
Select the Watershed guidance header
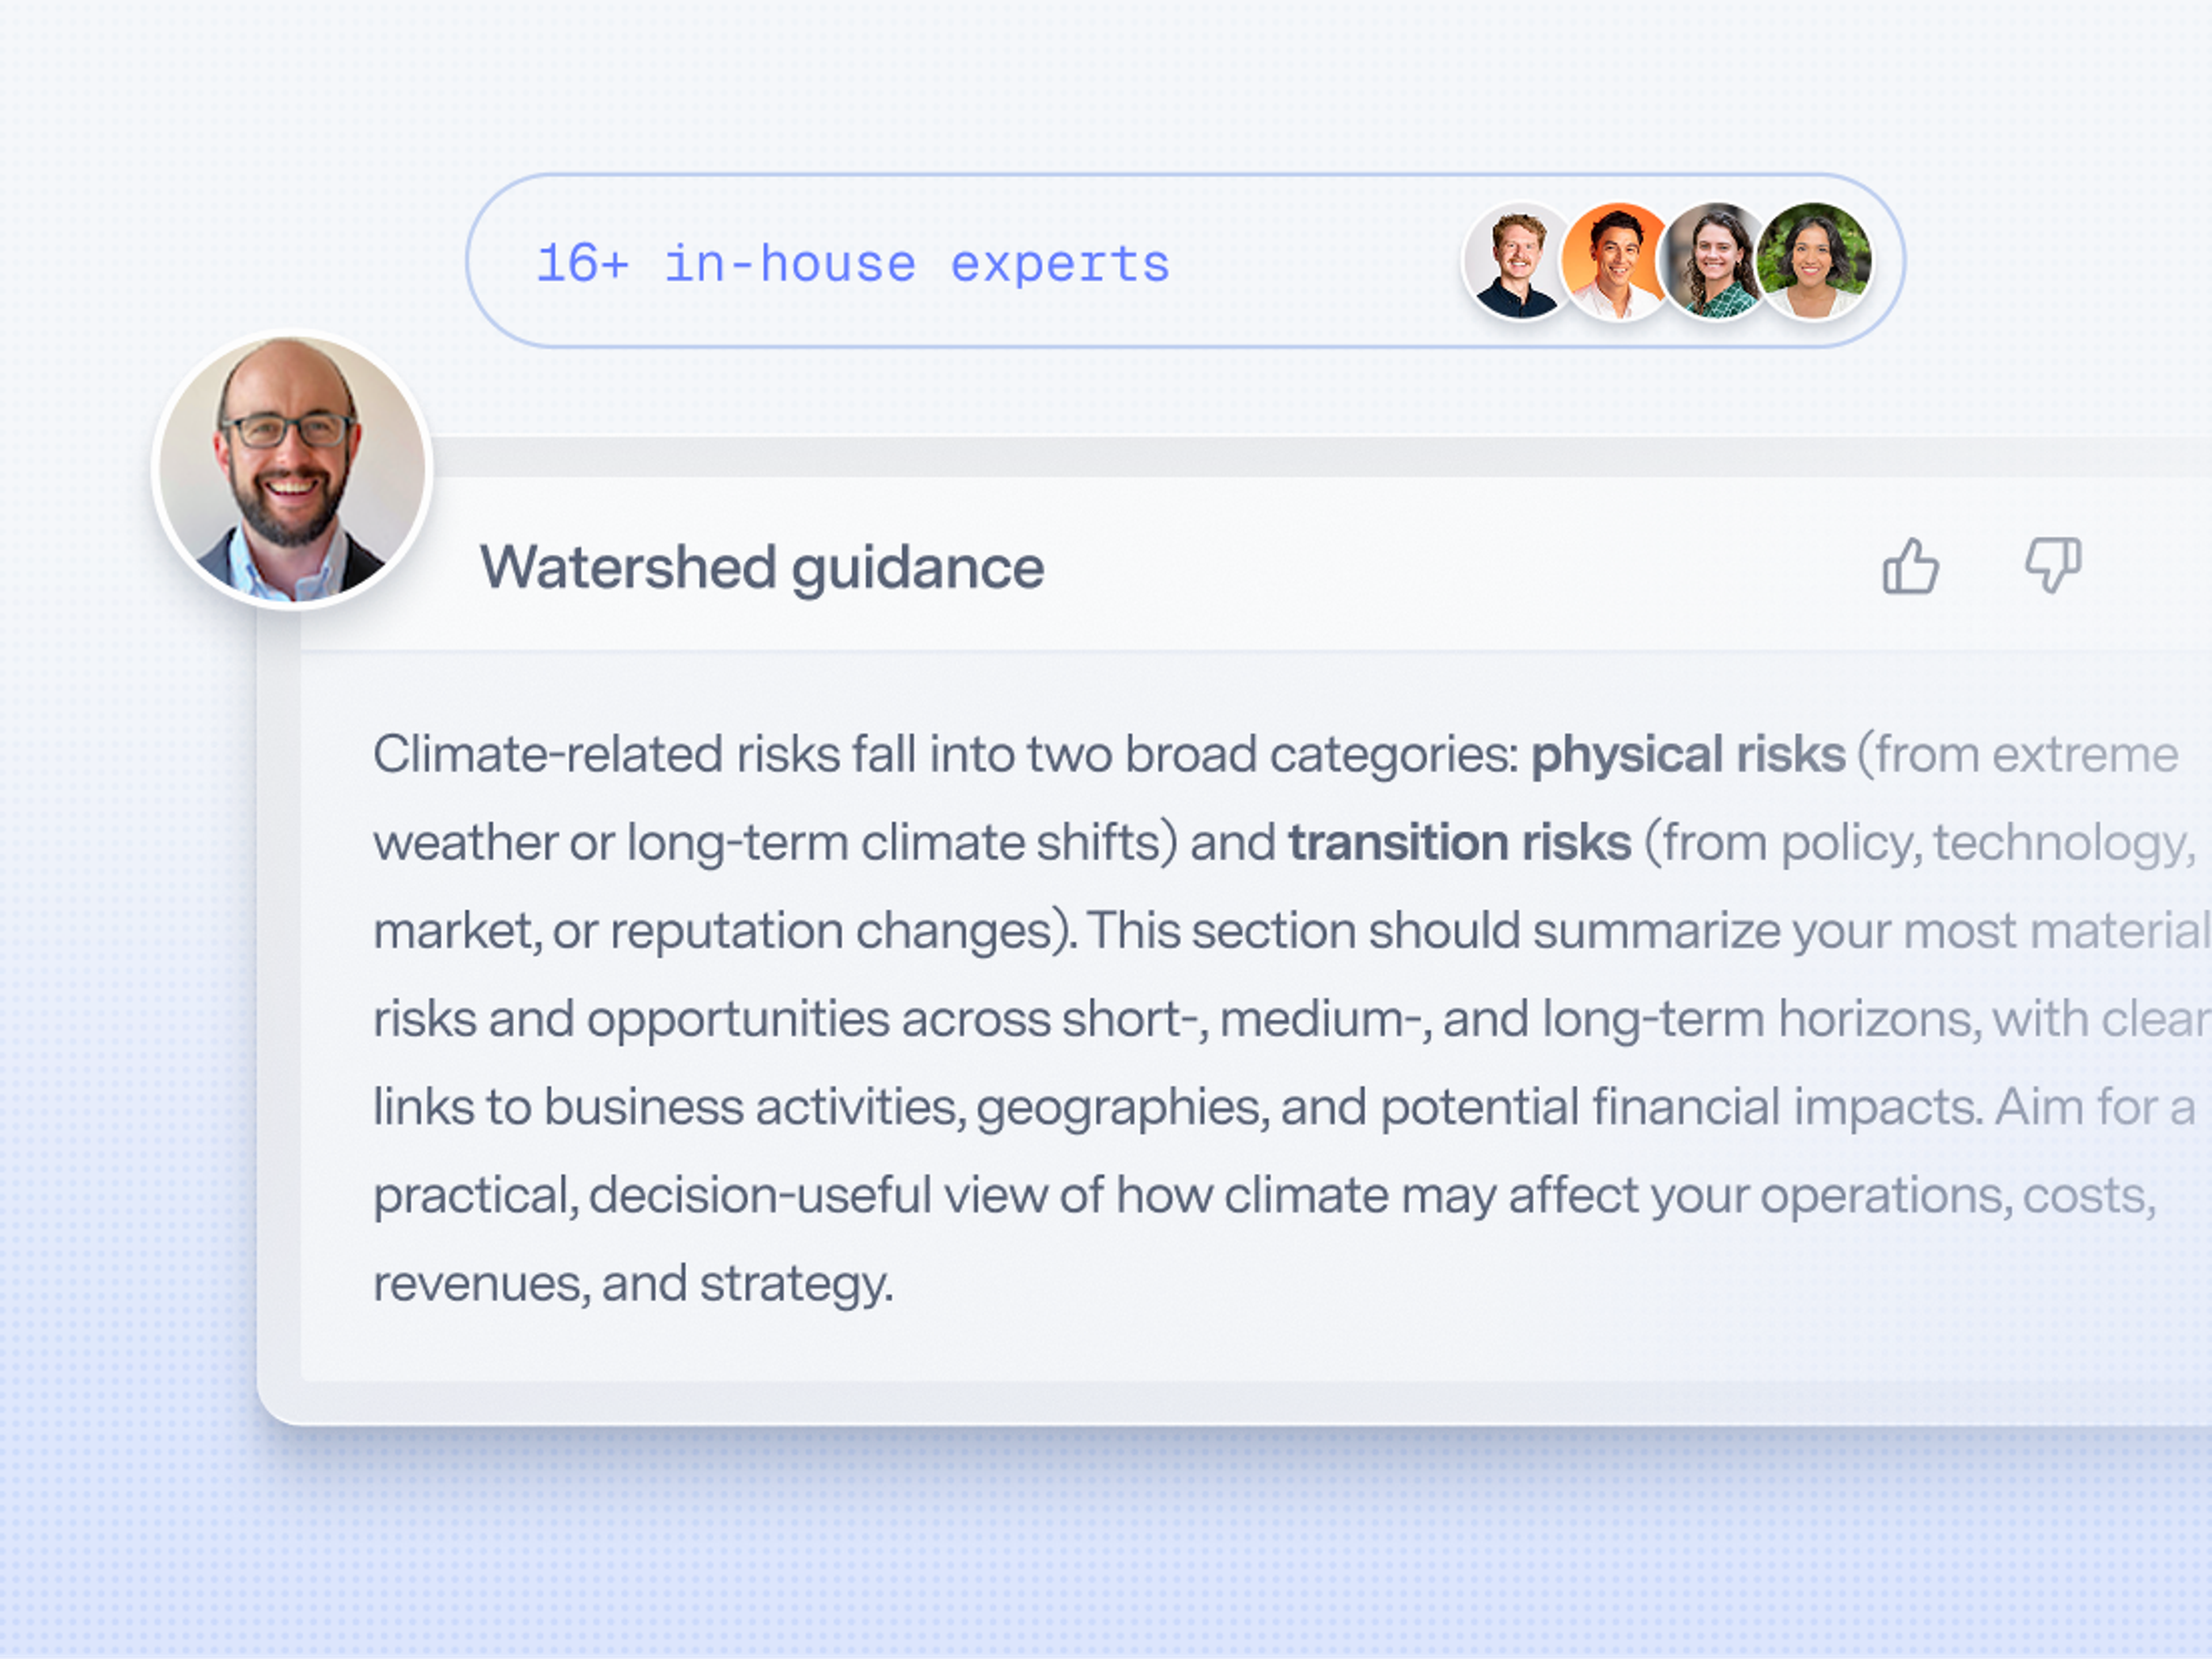762,567
